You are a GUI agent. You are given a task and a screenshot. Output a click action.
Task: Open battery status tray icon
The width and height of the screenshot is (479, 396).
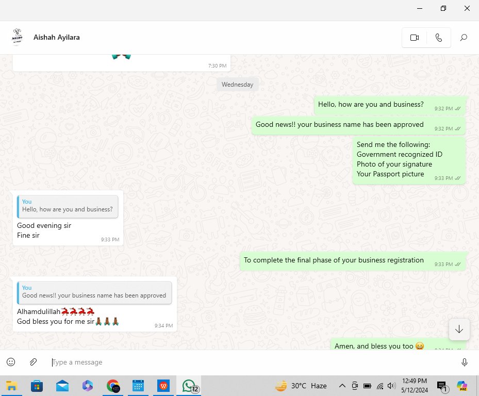[367, 386]
